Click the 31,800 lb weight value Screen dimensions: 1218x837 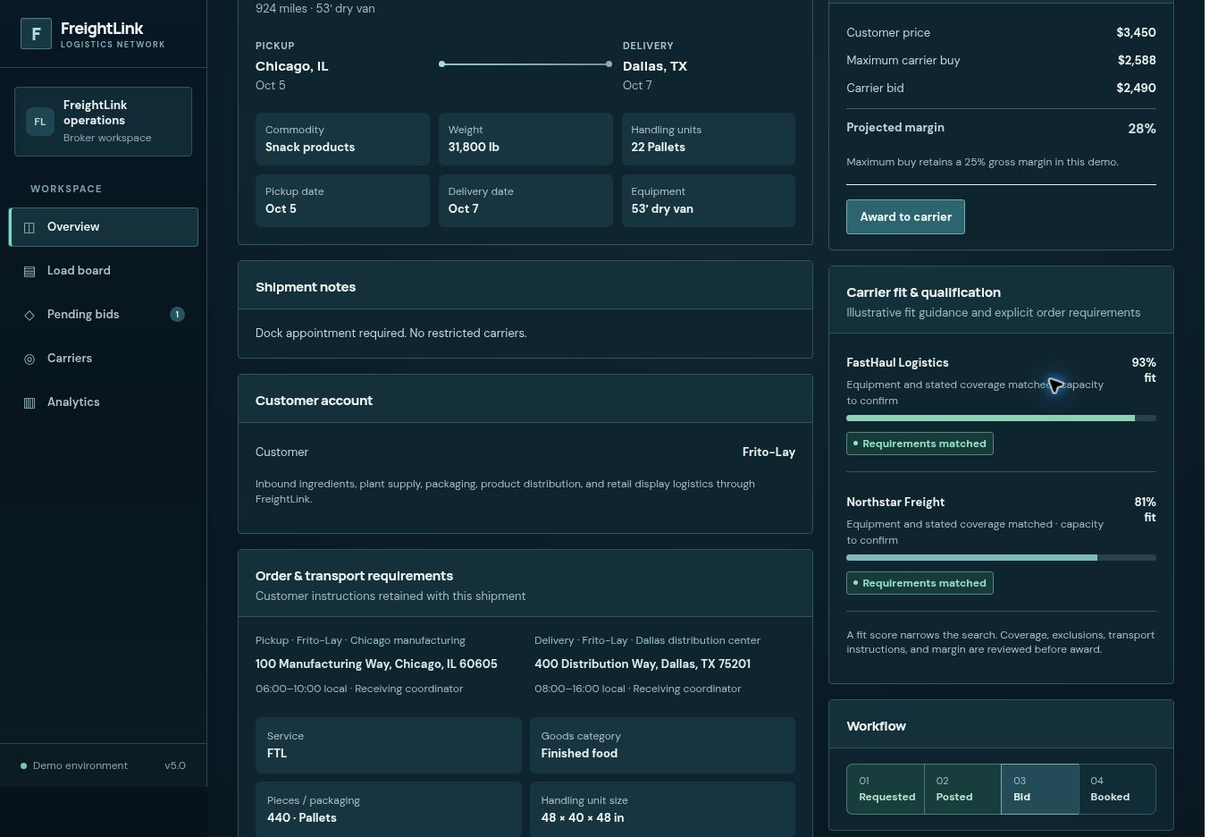click(474, 147)
